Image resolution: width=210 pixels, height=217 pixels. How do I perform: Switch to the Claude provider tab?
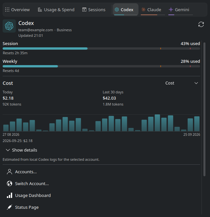(153, 10)
